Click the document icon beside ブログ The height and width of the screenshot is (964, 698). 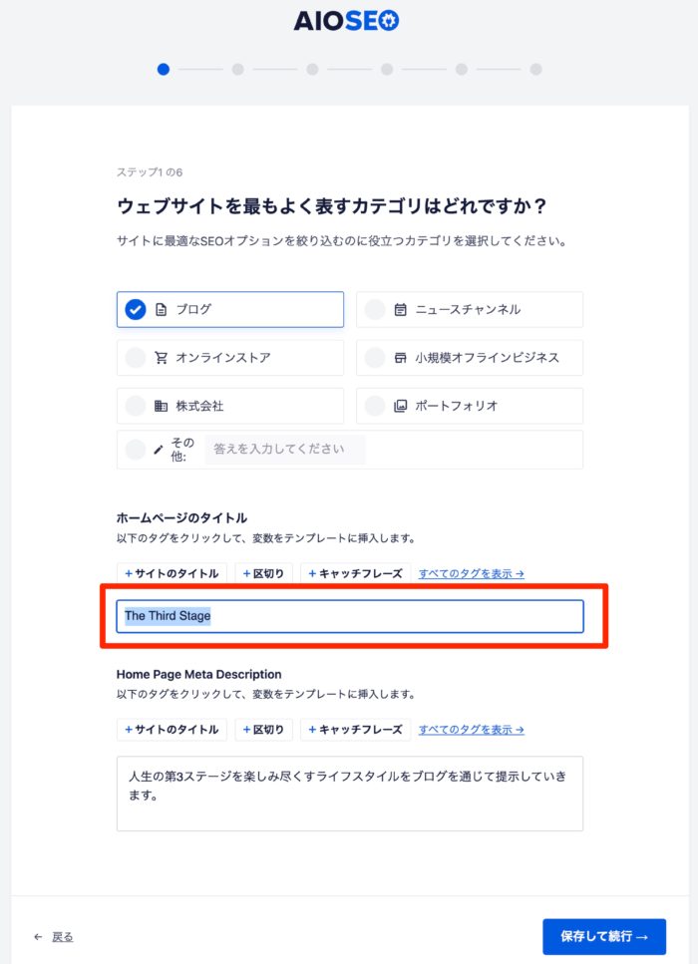(x=161, y=310)
